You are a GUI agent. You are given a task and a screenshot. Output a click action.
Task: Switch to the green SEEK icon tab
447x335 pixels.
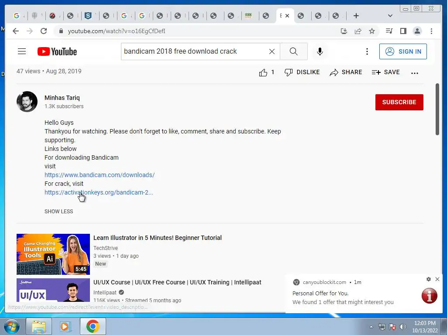(x=248, y=16)
